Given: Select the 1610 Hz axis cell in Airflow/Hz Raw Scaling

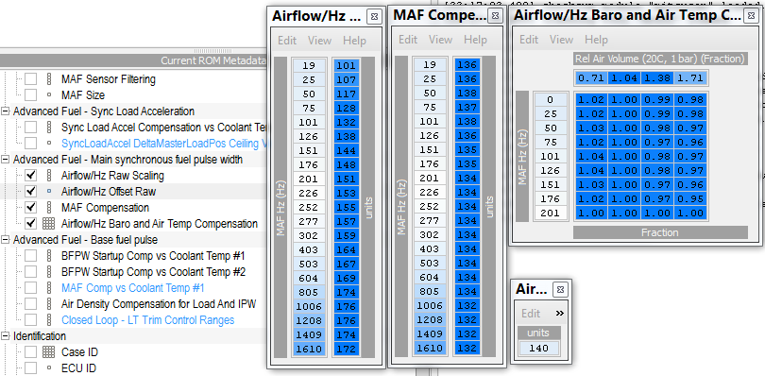Looking at the screenshot, I should coord(308,350).
